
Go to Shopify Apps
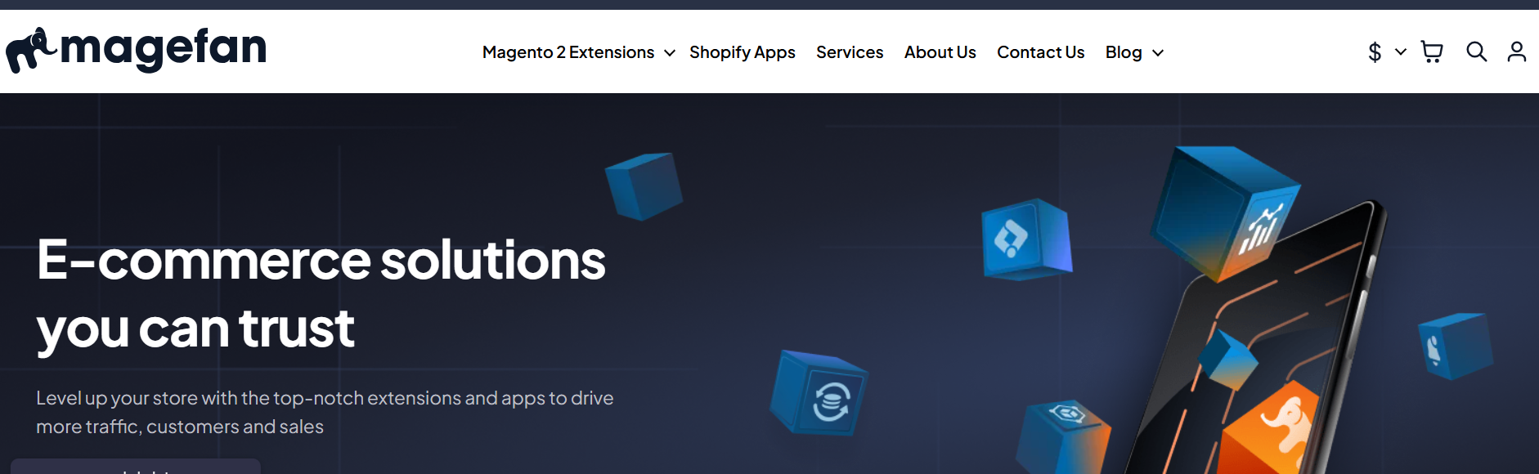pos(743,53)
